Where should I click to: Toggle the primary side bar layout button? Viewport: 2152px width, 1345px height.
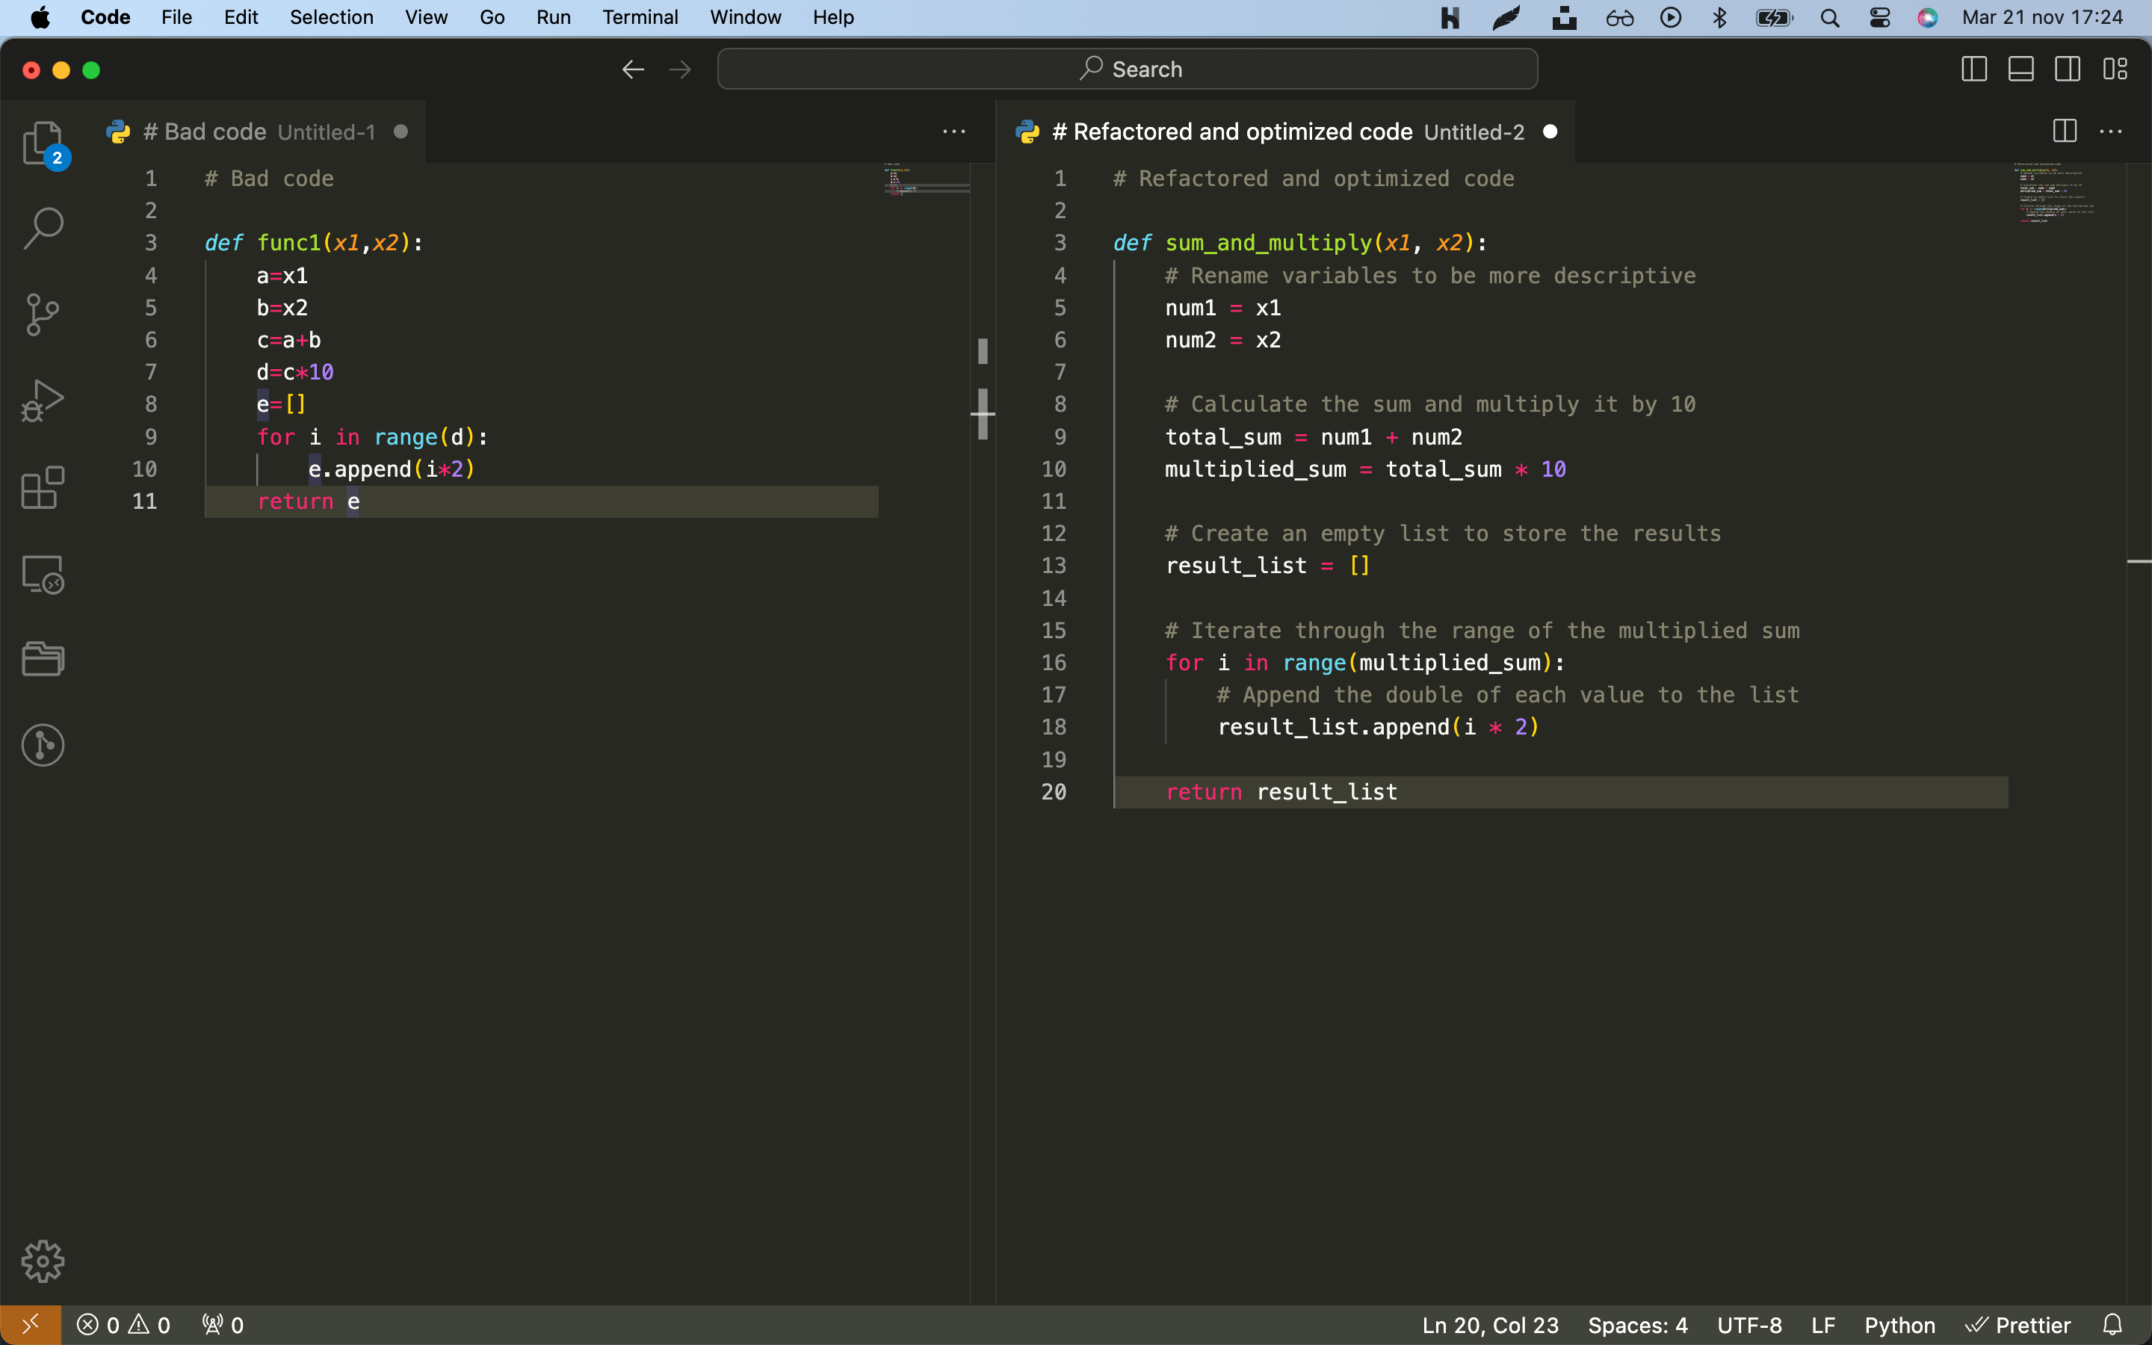click(1973, 69)
